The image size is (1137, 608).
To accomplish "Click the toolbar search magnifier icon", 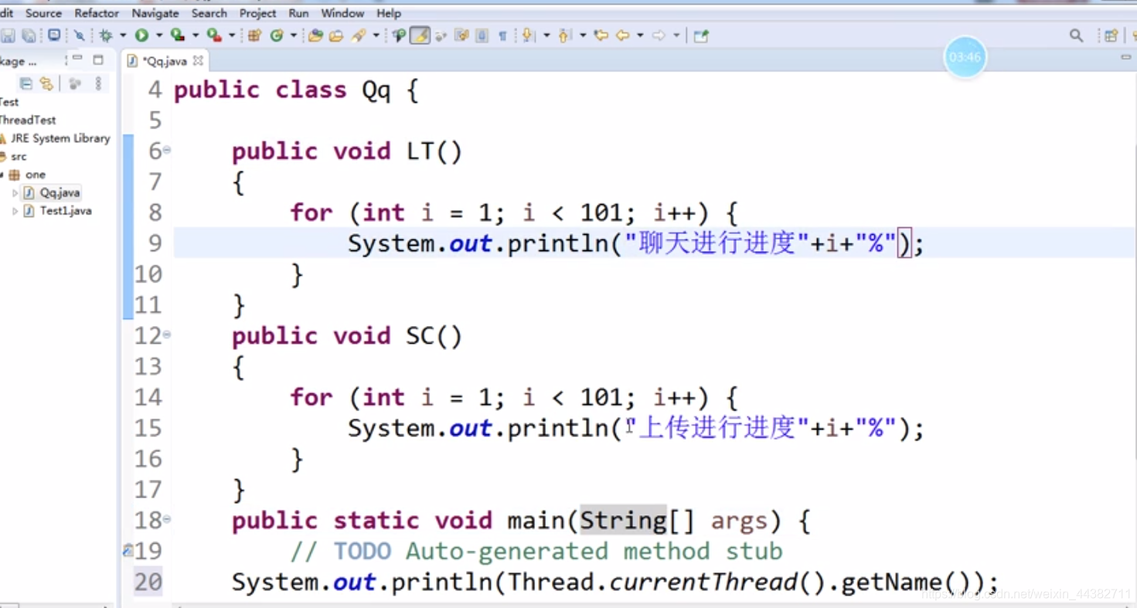I will [x=1076, y=36].
